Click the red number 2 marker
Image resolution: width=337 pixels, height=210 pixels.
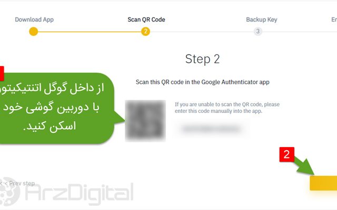tap(286, 154)
